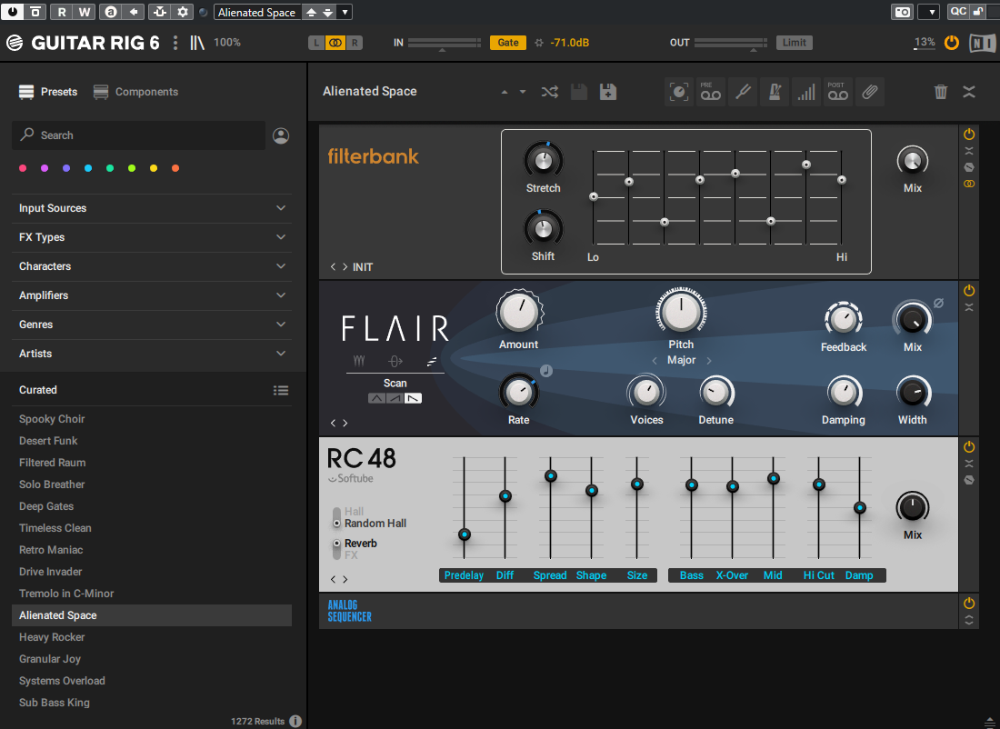The height and width of the screenshot is (729, 1000).
Task: Open the three-dot main menu
Action: tap(175, 43)
